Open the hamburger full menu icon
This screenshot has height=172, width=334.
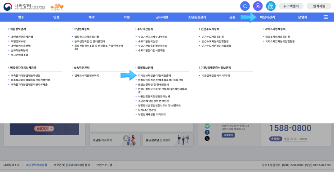326,17
